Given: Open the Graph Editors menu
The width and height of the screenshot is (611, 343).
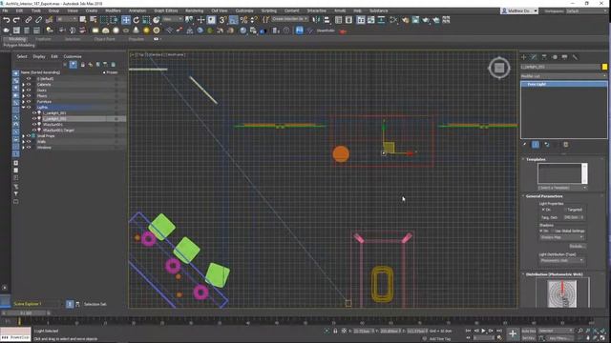Looking at the screenshot, I should [x=166, y=10].
